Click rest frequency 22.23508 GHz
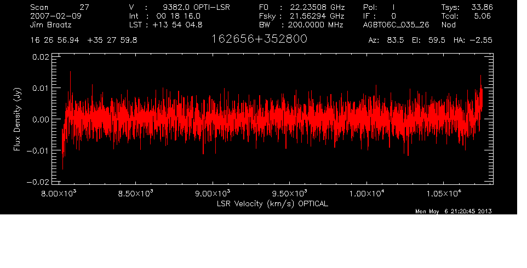Viewport: 527px width, 268px height. [x=317, y=7]
